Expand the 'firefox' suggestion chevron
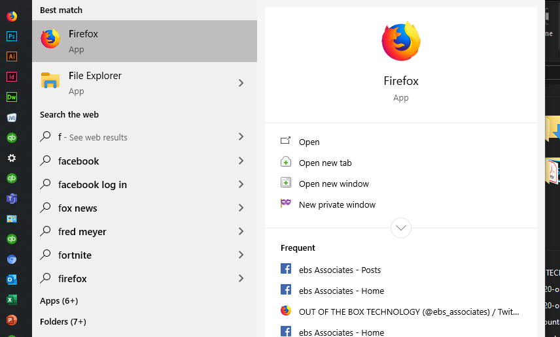The width and height of the screenshot is (560, 337). (241, 278)
